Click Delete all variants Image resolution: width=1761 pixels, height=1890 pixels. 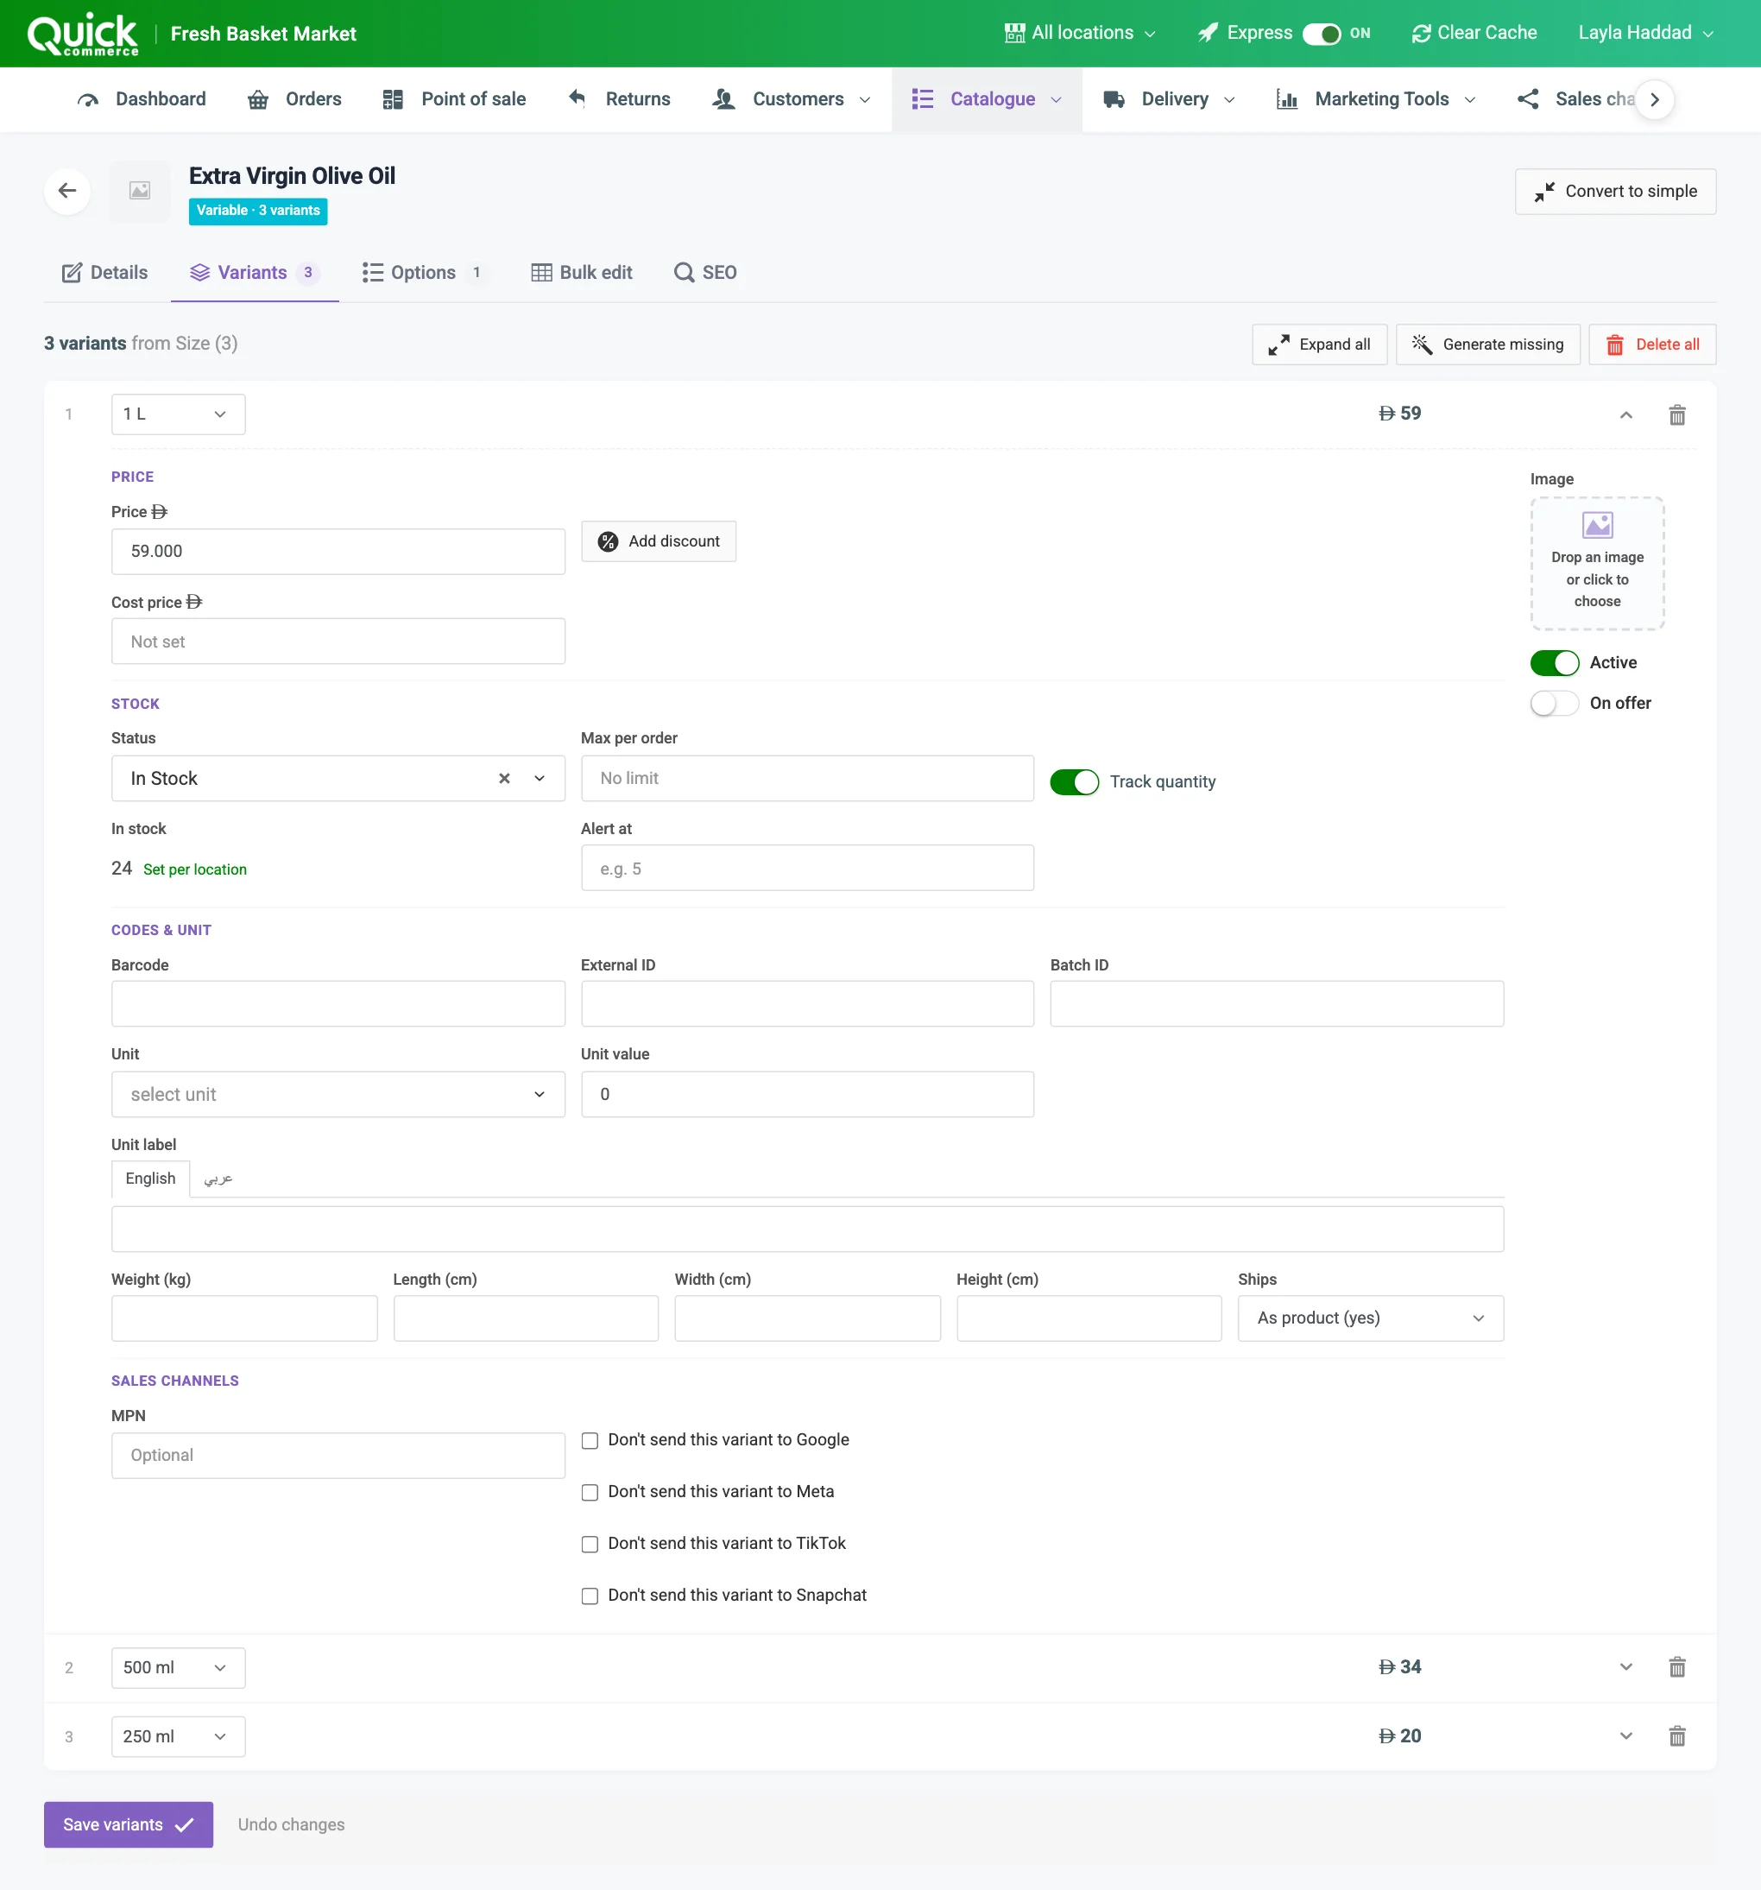1651,344
